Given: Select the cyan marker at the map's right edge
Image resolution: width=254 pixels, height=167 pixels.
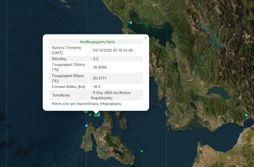Looking at the screenshot, I should pyautogui.click(x=246, y=115).
